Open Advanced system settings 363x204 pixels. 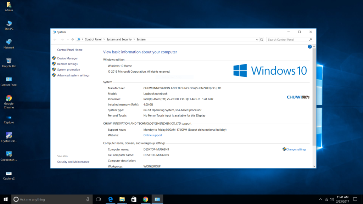[73, 75]
